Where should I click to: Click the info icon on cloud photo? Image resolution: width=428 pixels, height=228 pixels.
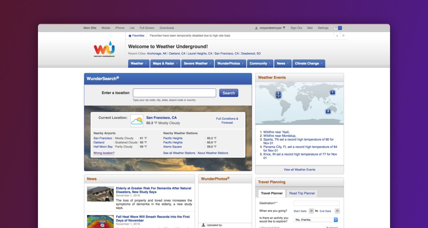pos(94,164)
